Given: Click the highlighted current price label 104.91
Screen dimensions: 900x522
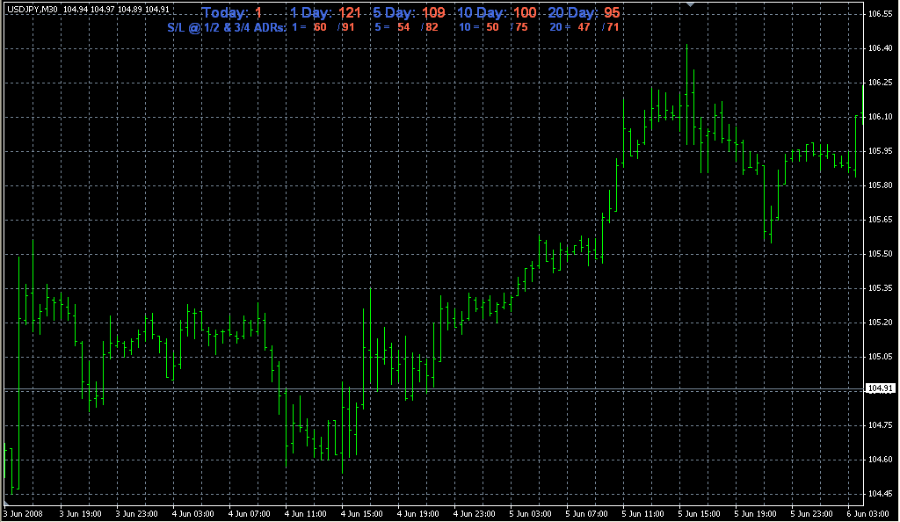Looking at the screenshot, I should tap(880, 388).
